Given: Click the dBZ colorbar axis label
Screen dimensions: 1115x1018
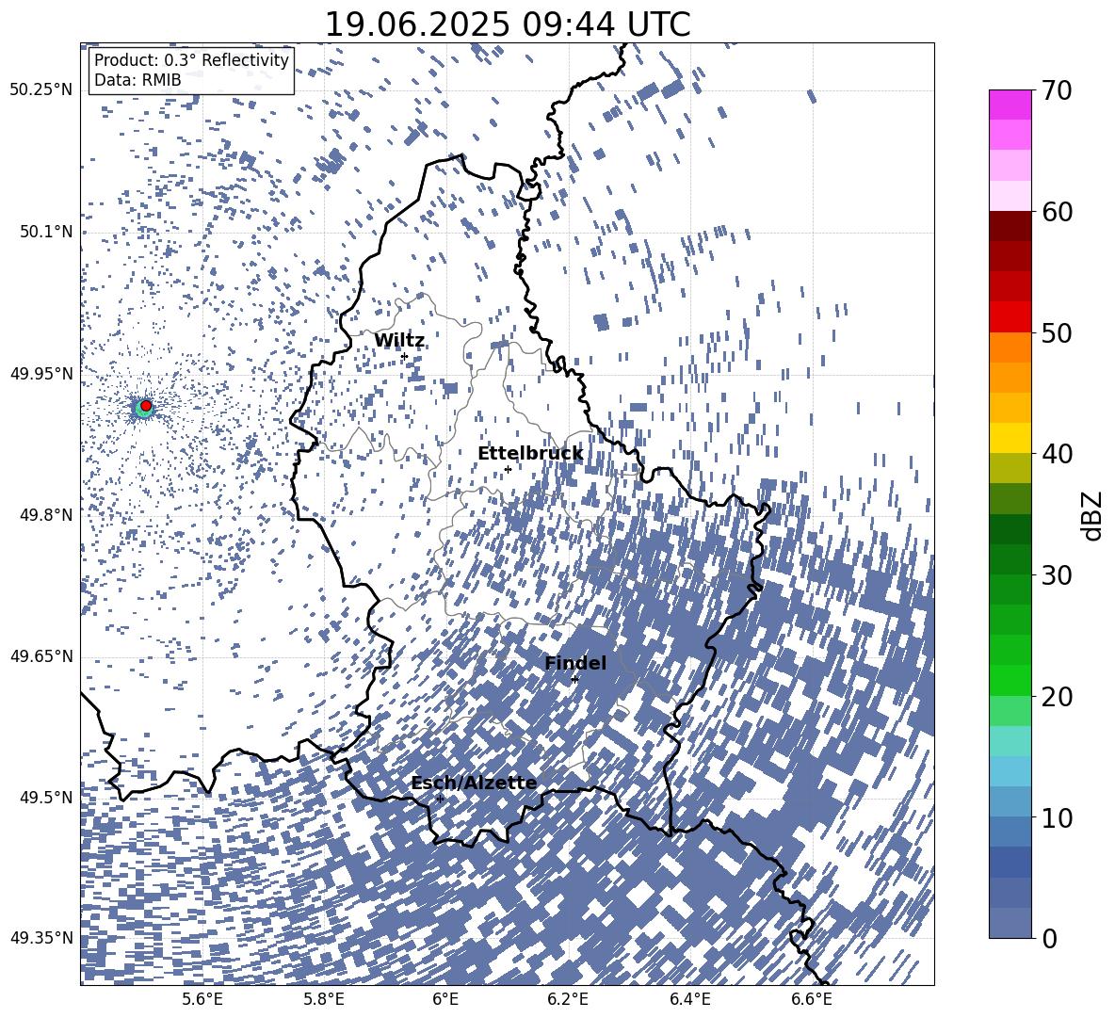Looking at the screenshot, I should [1092, 515].
